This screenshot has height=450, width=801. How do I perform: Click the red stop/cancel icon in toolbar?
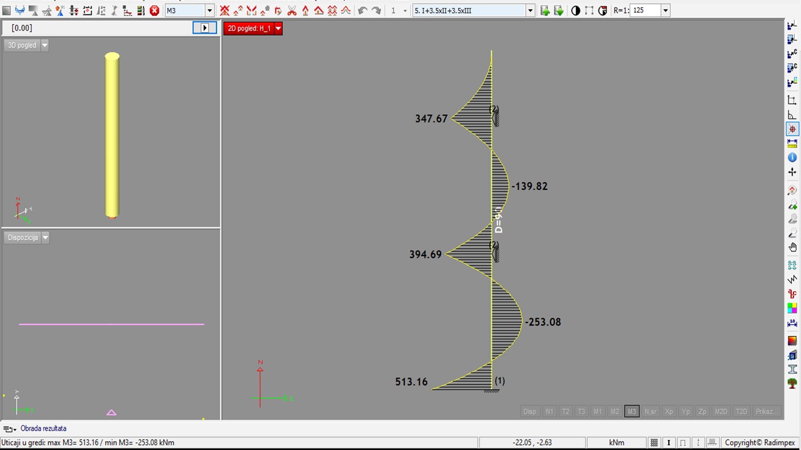click(x=155, y=11)
